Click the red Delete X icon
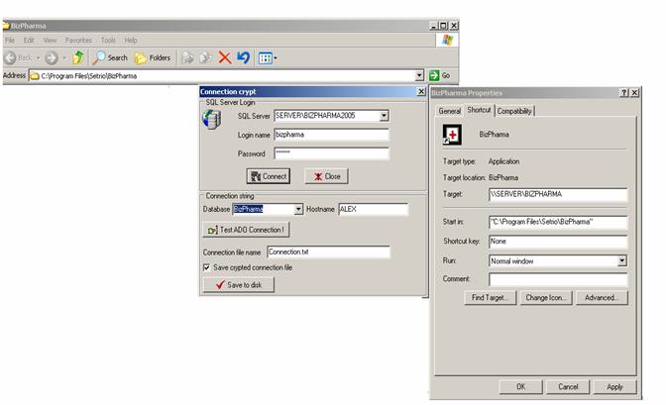The width and height of the screenshot is (666, 405). (x=225, y=57)
